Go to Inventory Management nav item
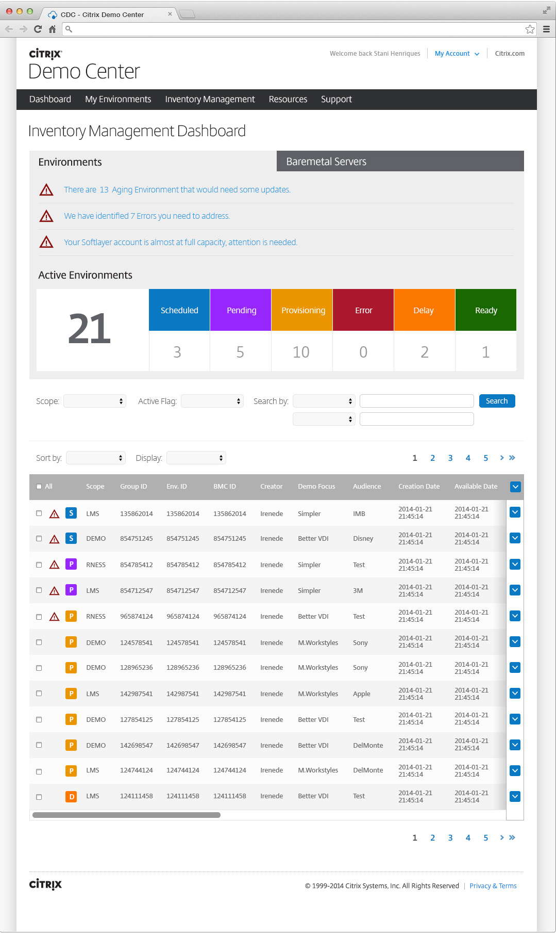This screenshot has height=934, width=556. point(210,99)
